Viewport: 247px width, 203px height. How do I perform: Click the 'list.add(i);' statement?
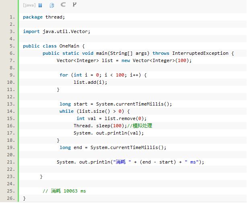click(91, 82)
